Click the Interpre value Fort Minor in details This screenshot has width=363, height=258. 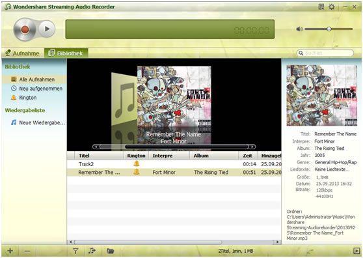(x=325, y=141)
